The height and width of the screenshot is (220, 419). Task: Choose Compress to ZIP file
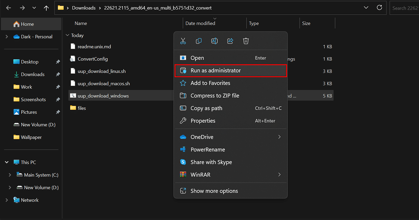215,96
